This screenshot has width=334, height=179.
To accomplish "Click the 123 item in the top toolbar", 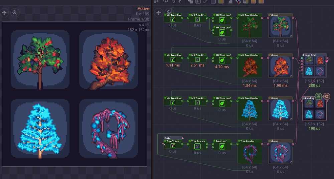I will (x=166, y=1).
